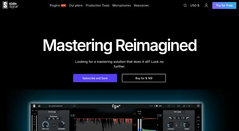Click the Slate Digital logo in header
This screenshot has height=131, width=239.
(10, 5)
